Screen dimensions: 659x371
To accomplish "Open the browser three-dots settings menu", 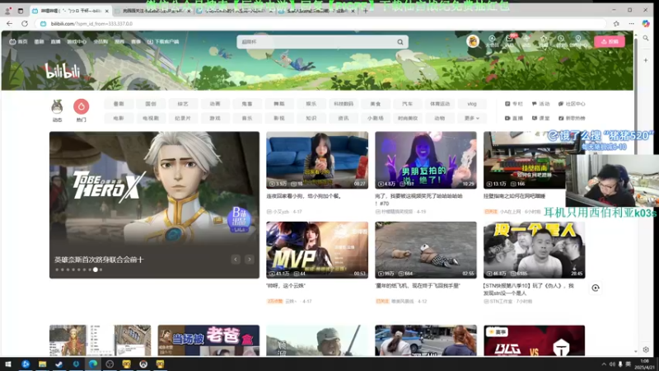I will coord(631,24).
